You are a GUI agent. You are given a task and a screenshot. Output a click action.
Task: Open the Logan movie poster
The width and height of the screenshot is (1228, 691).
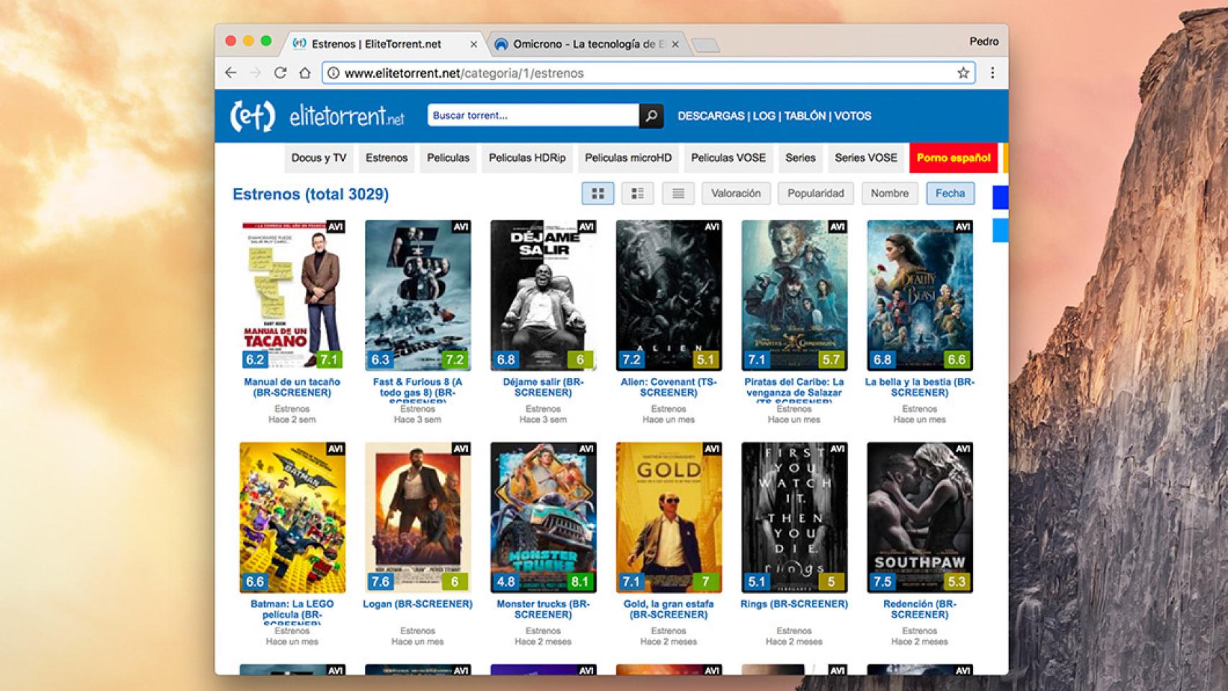point(417,518)
